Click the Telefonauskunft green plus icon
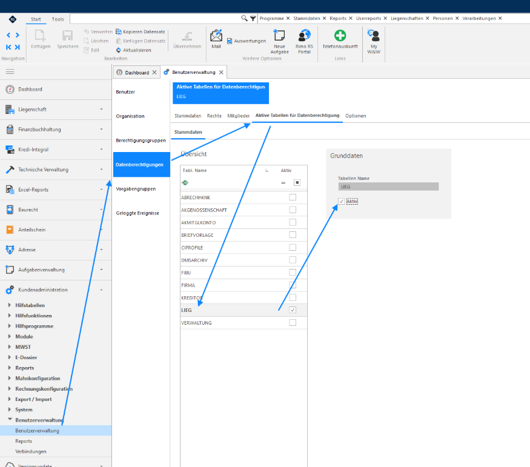 [340, 35]
